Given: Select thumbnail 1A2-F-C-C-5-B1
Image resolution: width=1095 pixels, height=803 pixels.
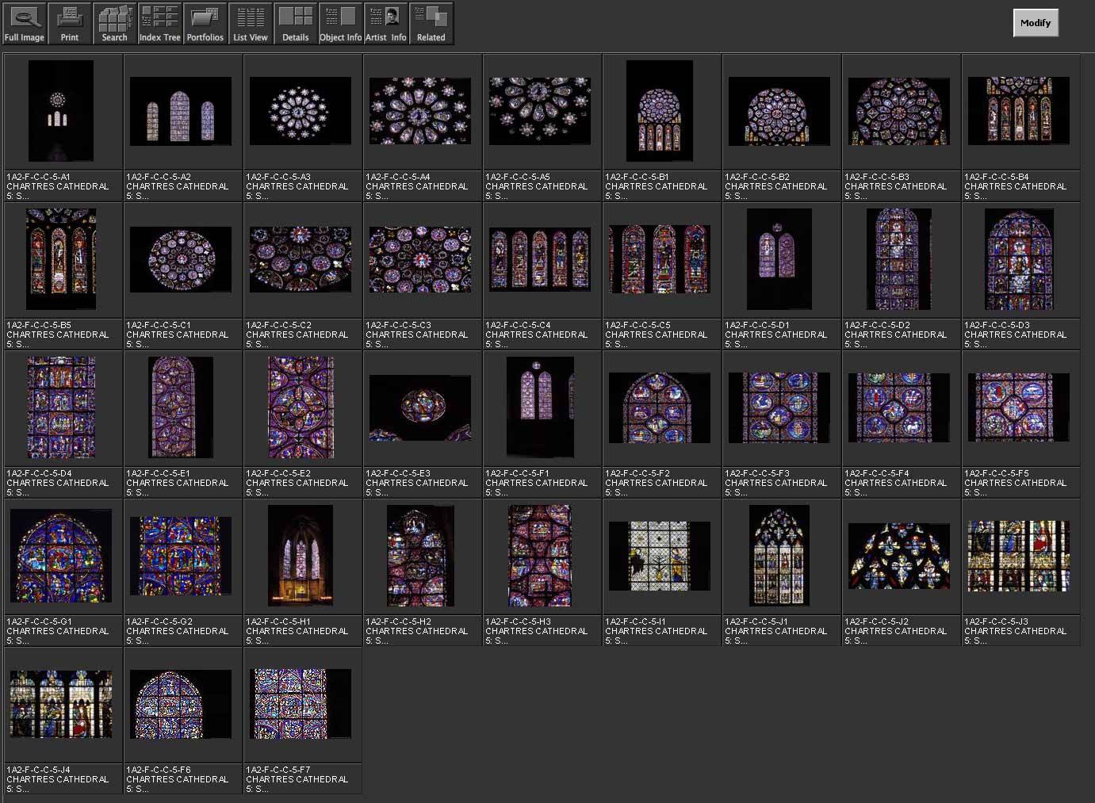Looking at the screenshot, I should pos(660,111).
